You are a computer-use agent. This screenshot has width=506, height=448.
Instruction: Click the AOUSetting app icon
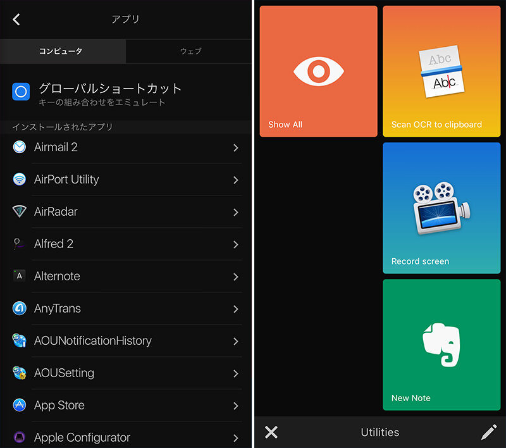pos(20,373)
